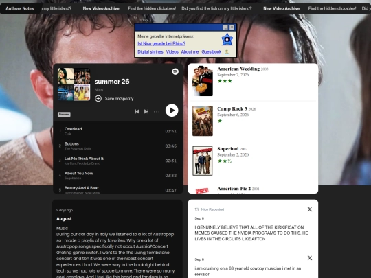This screenshot has width=371, height=278.
Task: Click the Preview badge in Spotify widget
Action: click(x=64, y=114)
